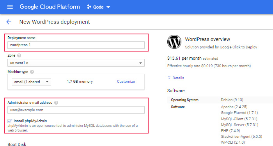The width and height of the screenshot is (273, 146).
Task: Click the Machine type help icon
Action: (32, 72)
